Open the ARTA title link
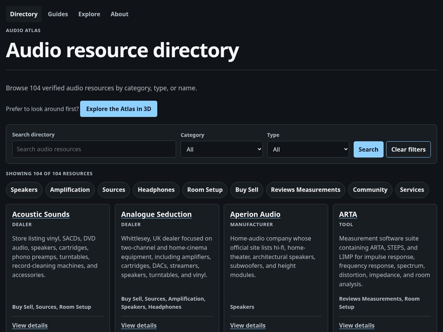Screen dimensions: 443x332 pos(348,214)
